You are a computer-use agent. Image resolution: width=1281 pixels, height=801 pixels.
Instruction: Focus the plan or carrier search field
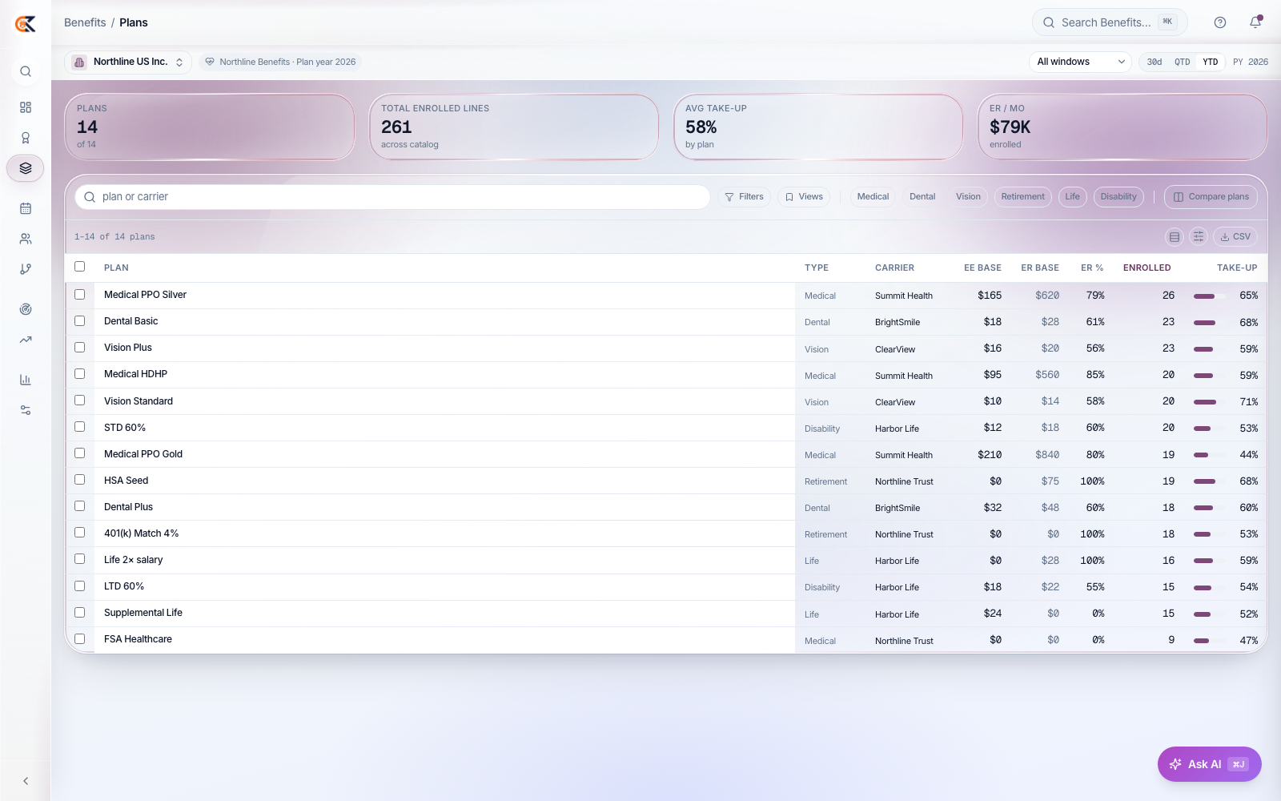tap(392, 197)
